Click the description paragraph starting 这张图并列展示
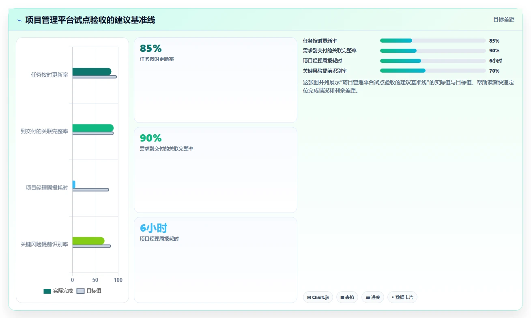Image resolution: width=531 pixels, height=318 pixels. [x=408, y=86]
